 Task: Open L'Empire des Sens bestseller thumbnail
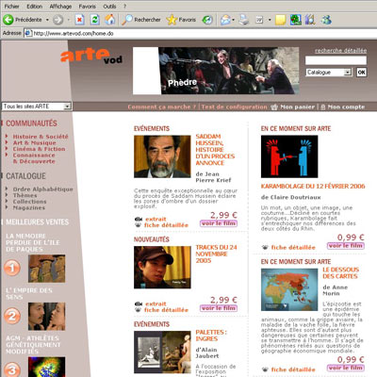pyautogui.click(x=47, y=317)
